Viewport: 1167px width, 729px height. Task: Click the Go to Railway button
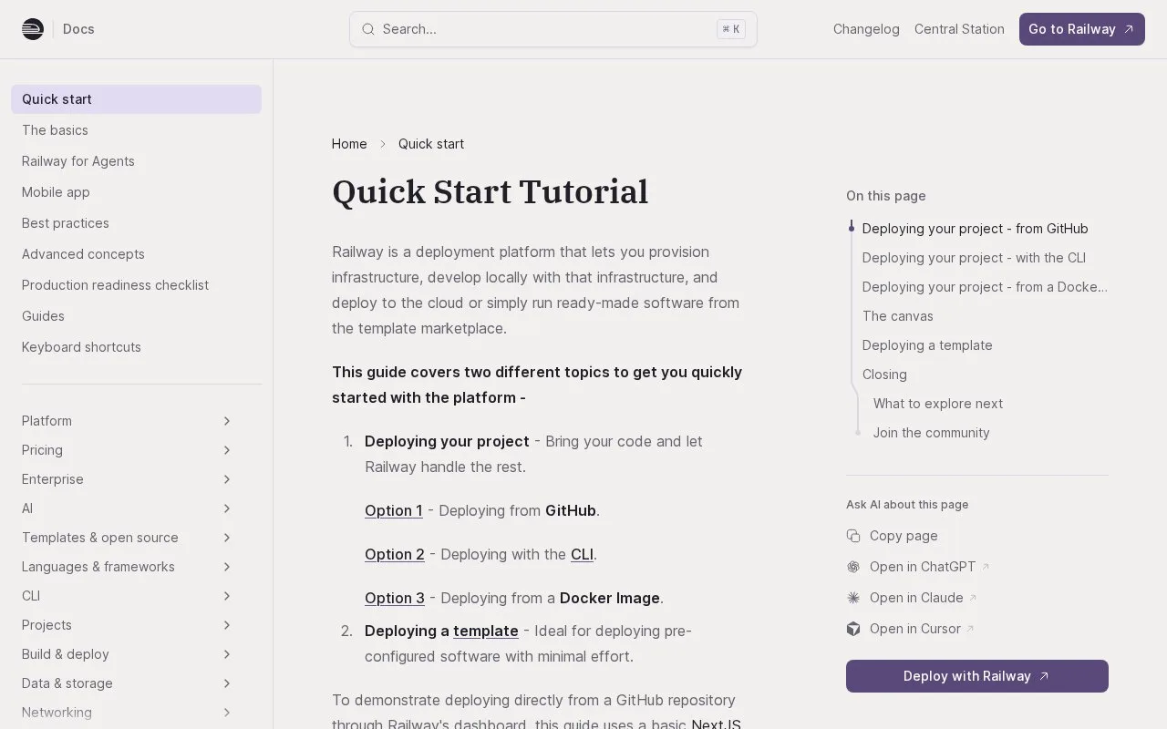pos(1081,29)
